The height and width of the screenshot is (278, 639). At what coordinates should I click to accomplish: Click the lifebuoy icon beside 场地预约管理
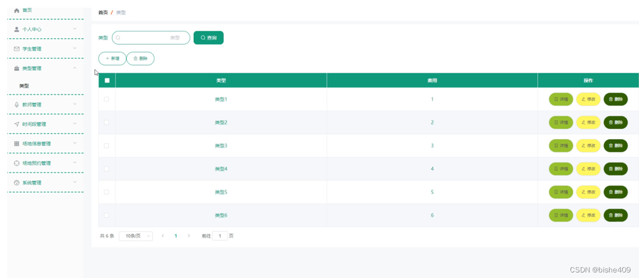(x=17, y=163)
